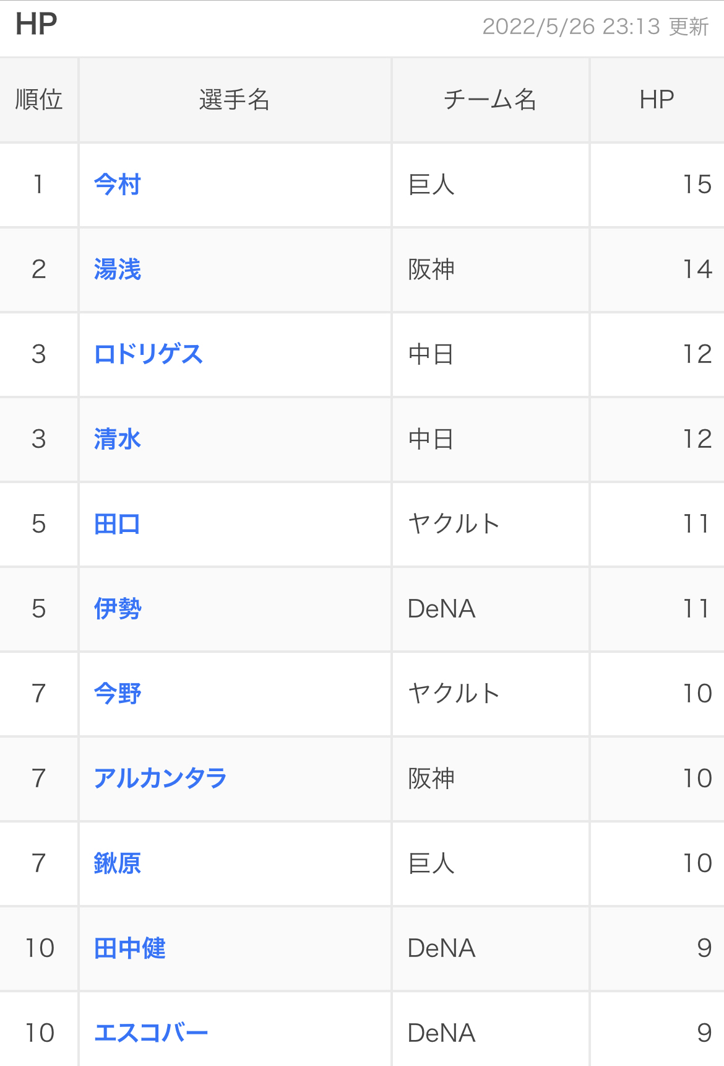Open 田口 player details
724x1066 pixels.
point(118,524)
